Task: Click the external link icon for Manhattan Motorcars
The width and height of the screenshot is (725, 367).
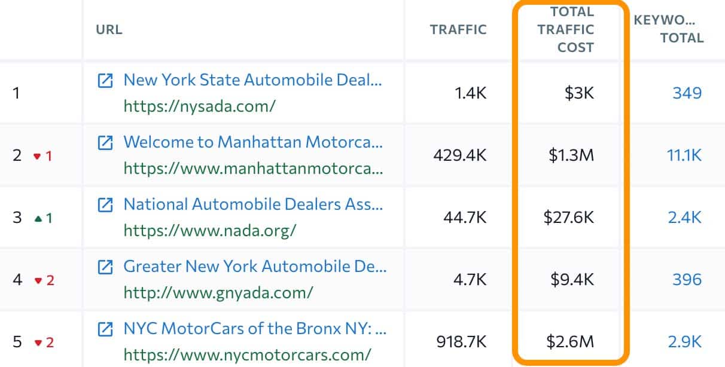Action: pyautogui.click(x=106, y=142)
